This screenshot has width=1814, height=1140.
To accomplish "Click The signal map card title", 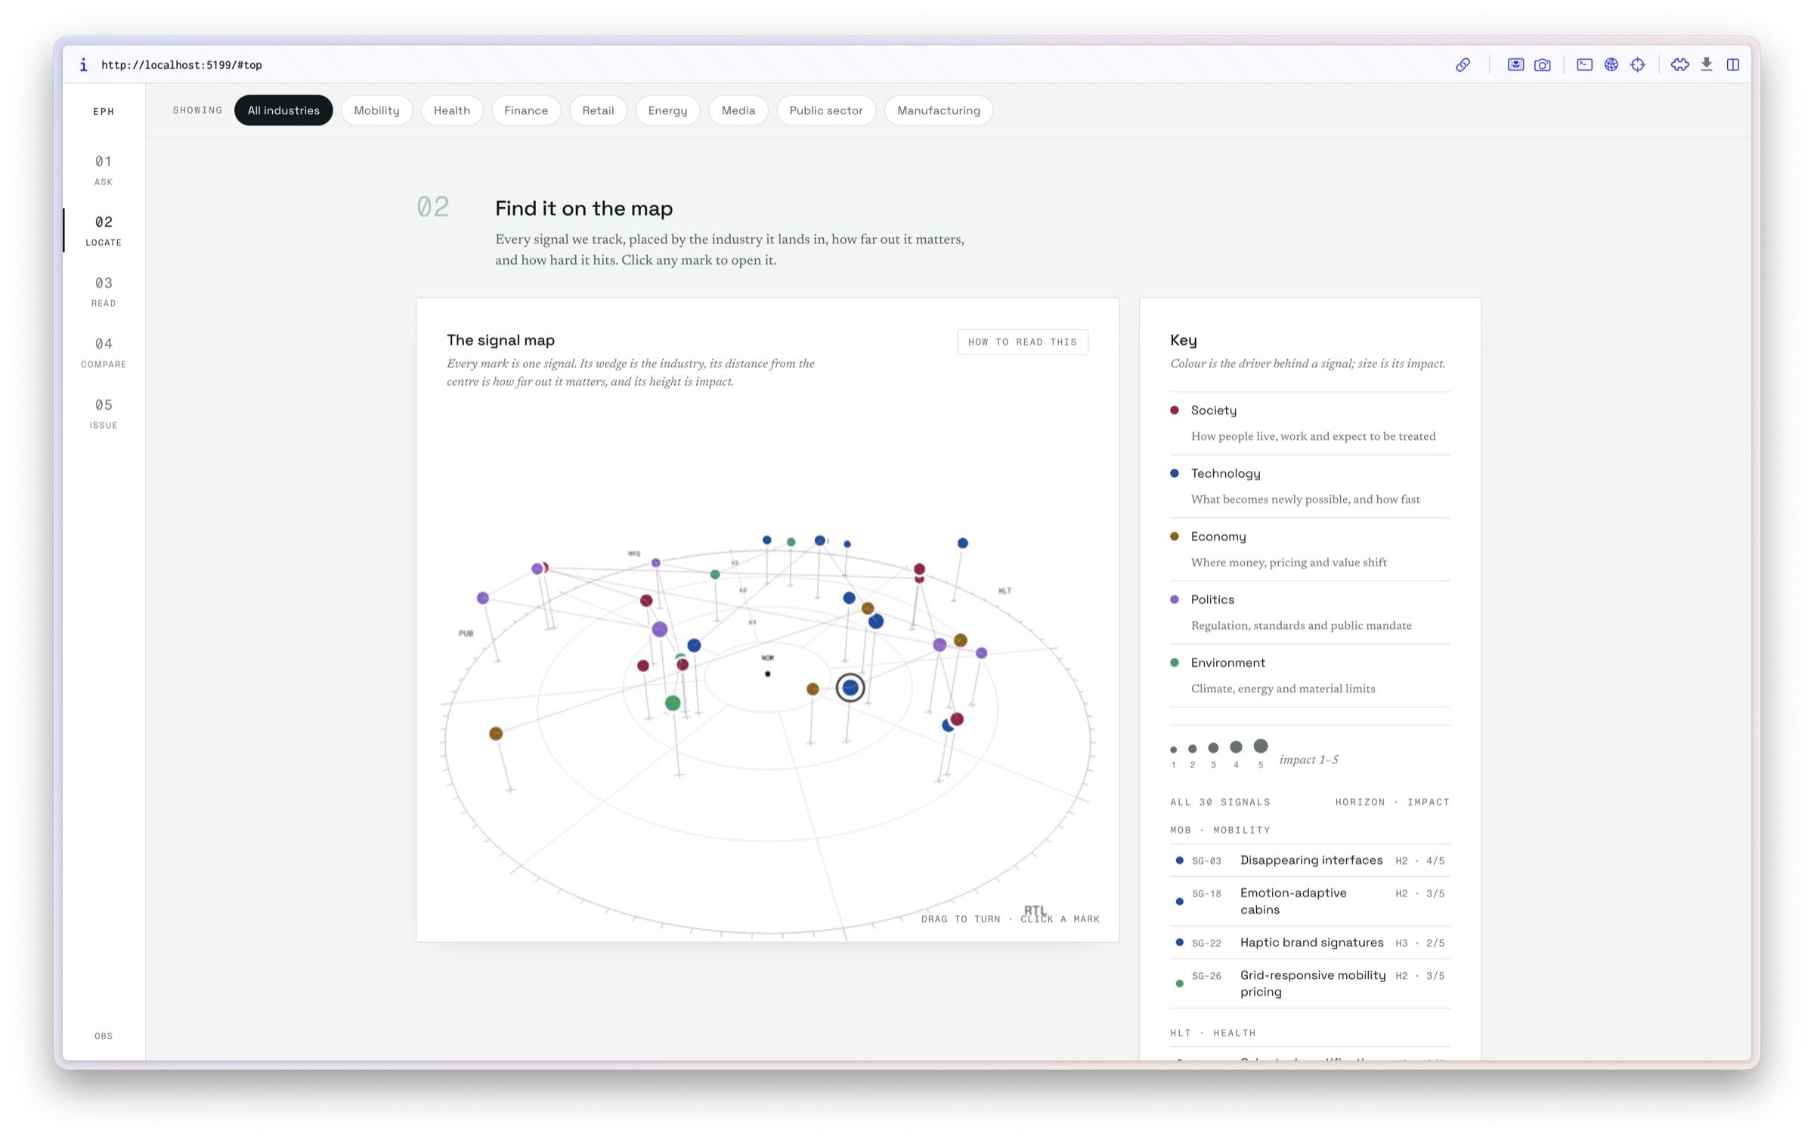I will (x=500, y=340).
